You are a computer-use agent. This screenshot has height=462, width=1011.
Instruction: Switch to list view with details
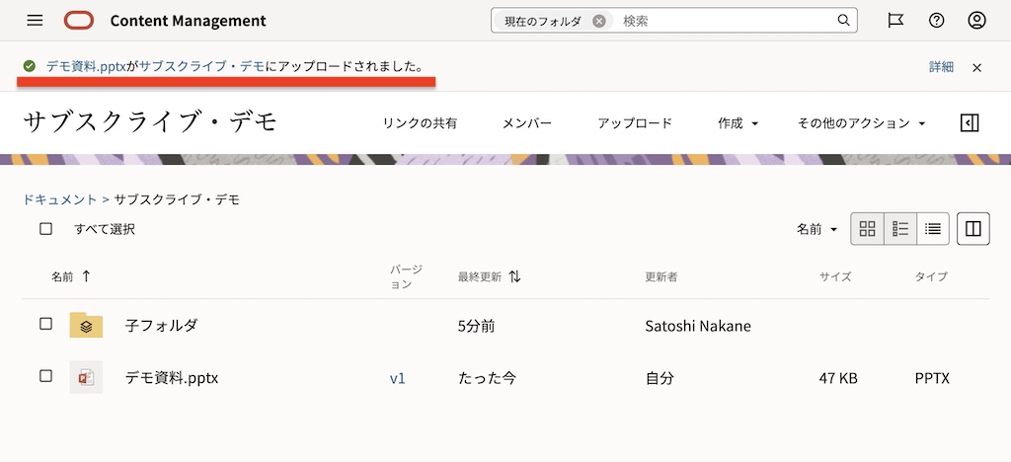900,229
